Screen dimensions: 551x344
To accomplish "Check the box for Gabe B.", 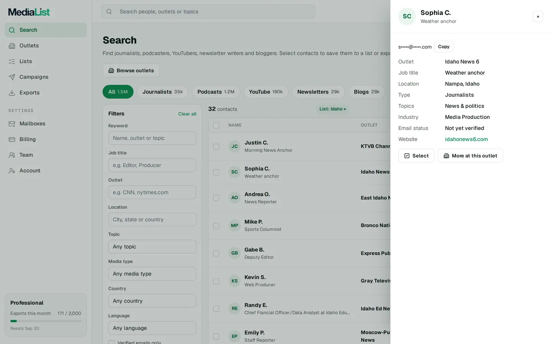I will pos(216,253).
